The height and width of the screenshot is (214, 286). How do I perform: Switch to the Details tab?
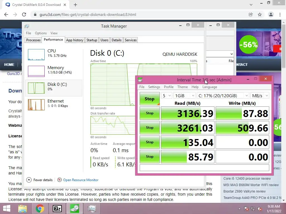pyautogui.click(x=116, y=40)
